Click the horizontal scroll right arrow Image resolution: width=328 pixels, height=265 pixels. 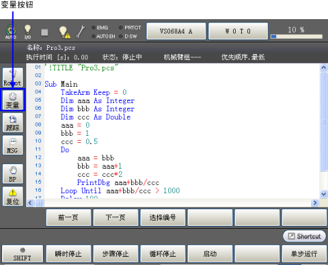coord(315,203)
